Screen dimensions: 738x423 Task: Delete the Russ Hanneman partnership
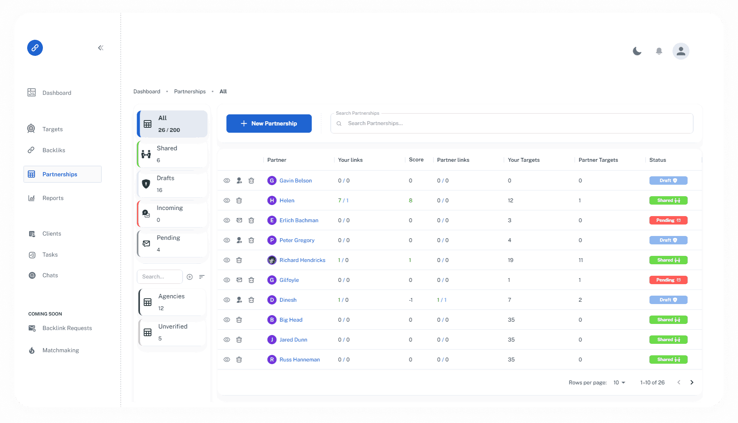coord(239,360)
